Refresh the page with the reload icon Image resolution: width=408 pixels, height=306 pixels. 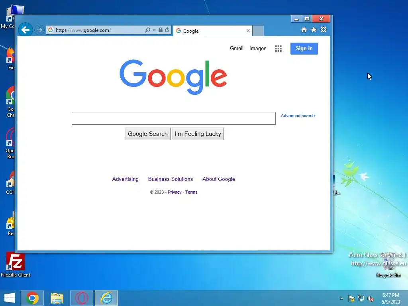(167, 30)
